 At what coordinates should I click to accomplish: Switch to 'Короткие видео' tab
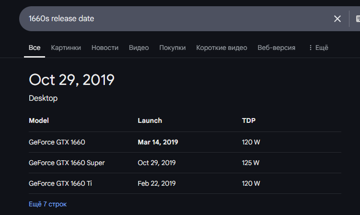click(221, 48)
